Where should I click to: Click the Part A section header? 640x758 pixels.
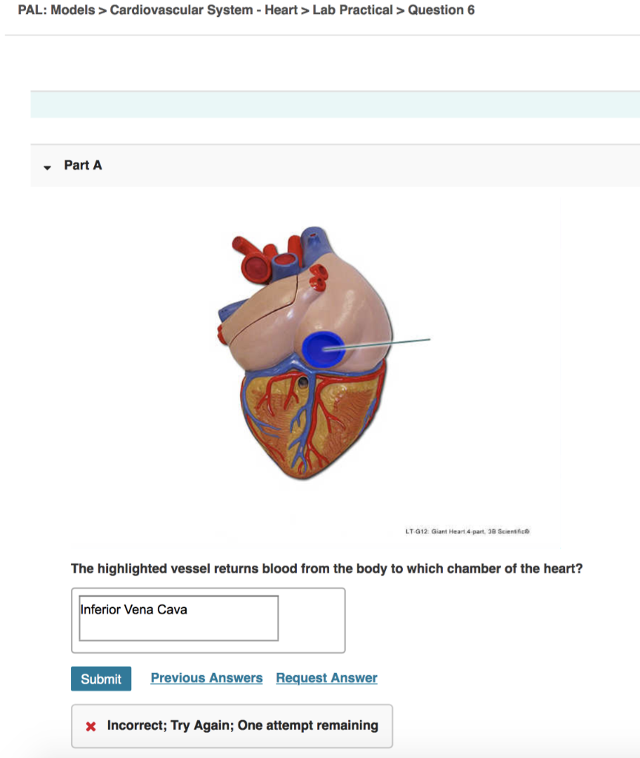[x=83, y=165]
